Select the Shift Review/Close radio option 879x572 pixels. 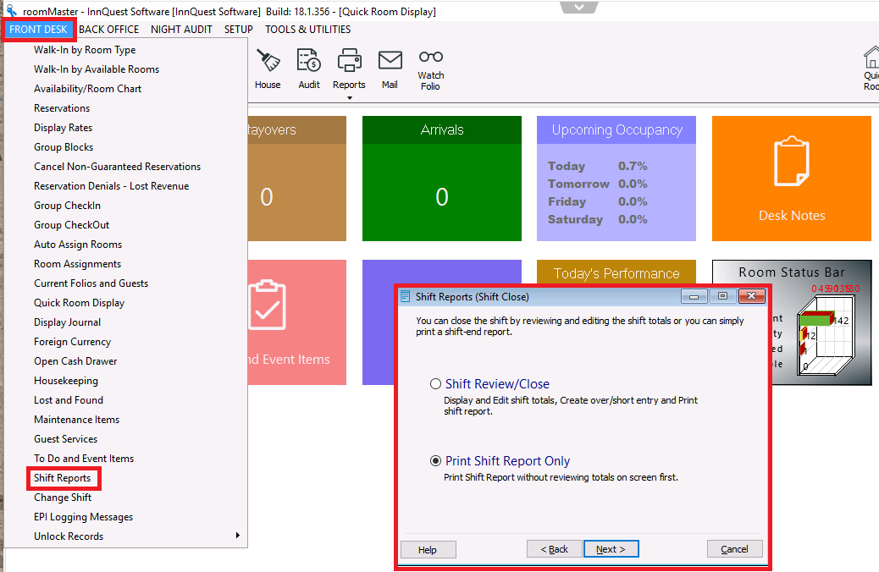(436, 384)
